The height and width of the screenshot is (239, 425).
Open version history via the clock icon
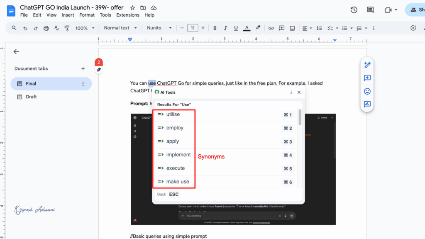point(354,10)
